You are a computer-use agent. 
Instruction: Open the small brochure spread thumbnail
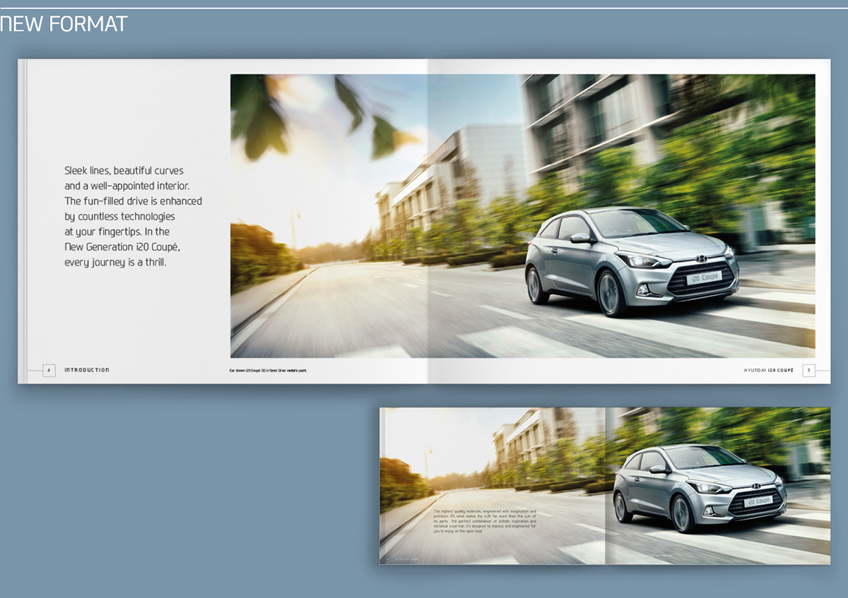point(605,486)
